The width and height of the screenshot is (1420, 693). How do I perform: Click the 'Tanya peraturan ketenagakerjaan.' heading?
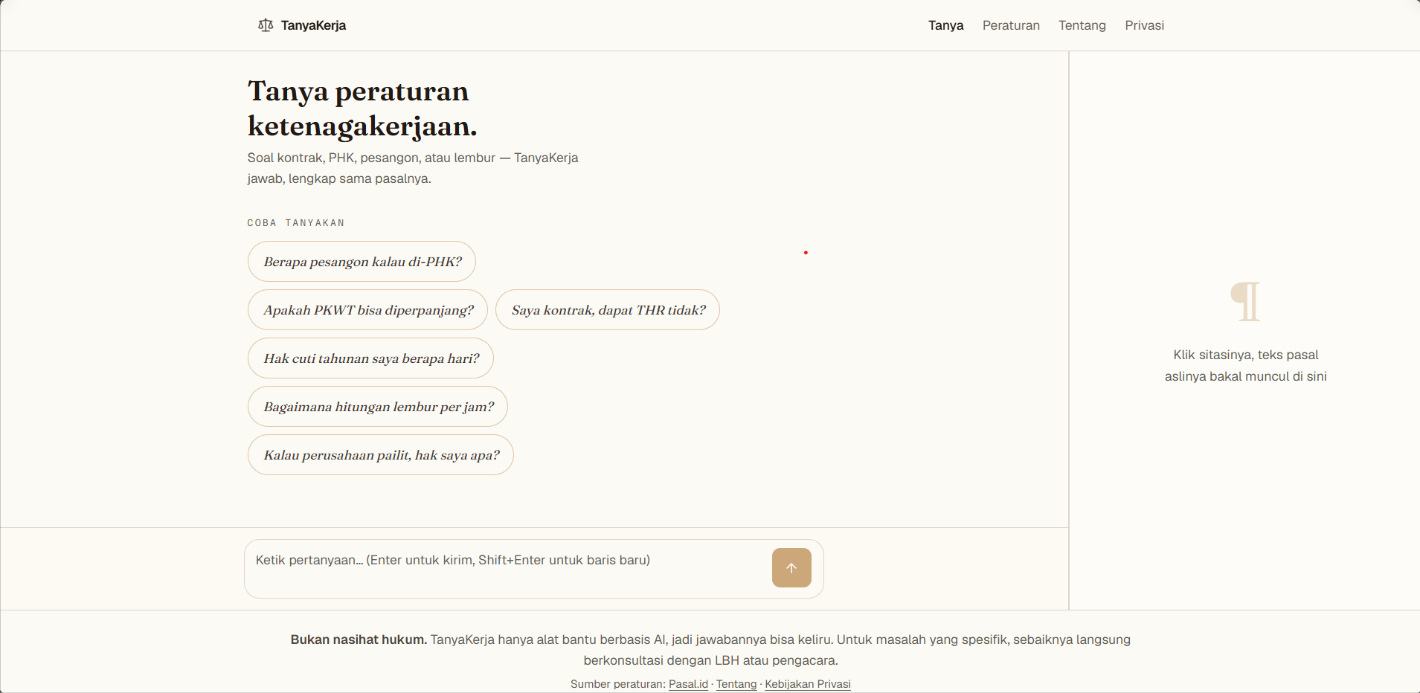[x=362, y=109]
